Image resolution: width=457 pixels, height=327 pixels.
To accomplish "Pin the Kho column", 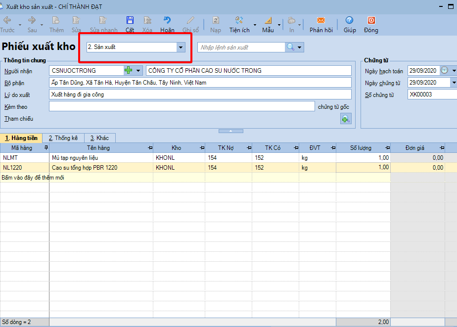I will 202,148.
